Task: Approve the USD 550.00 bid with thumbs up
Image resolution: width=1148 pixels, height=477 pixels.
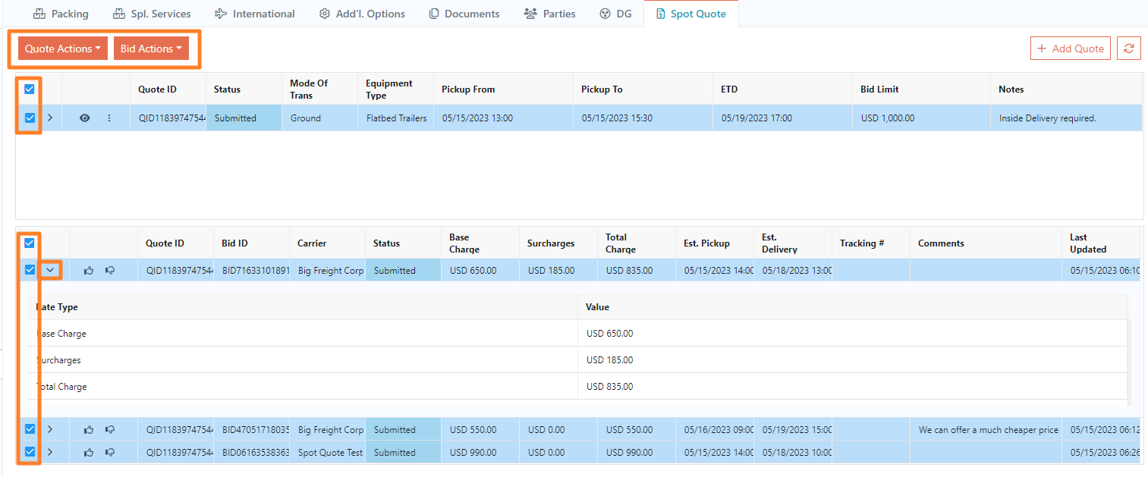Action: click(89, 430)
